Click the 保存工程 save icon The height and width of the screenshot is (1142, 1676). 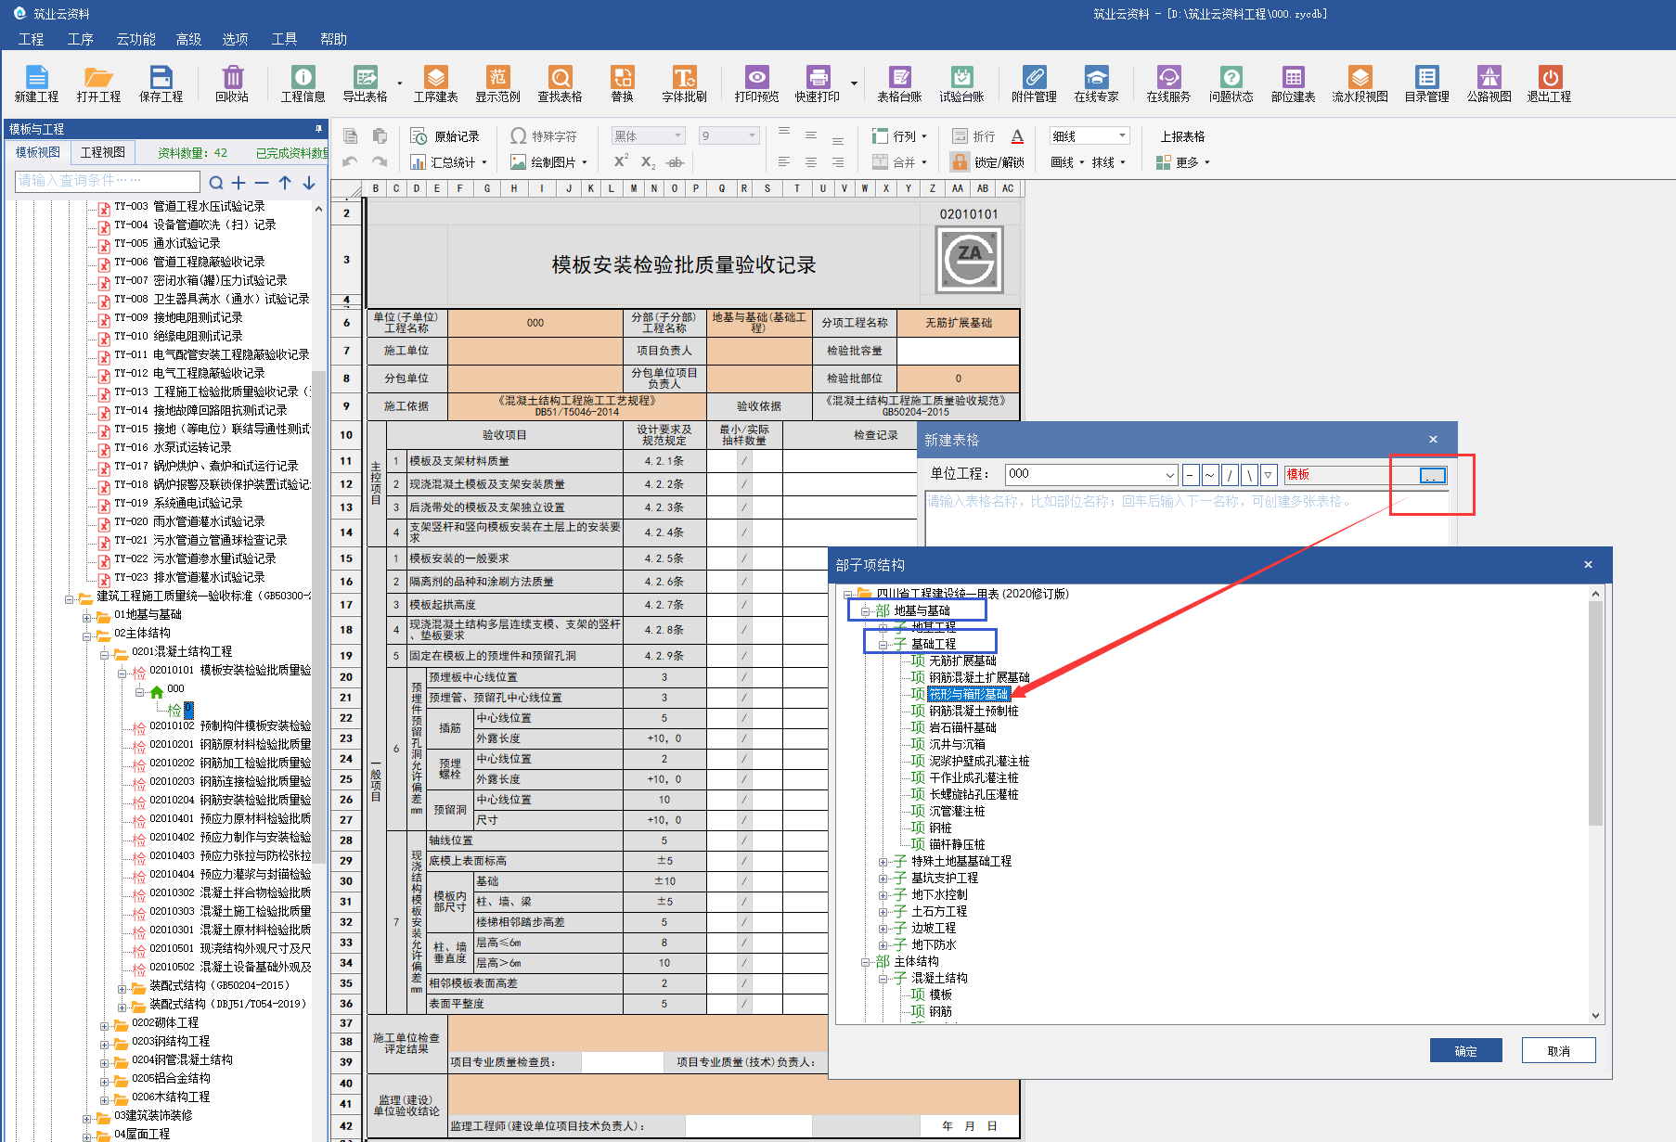161,83
